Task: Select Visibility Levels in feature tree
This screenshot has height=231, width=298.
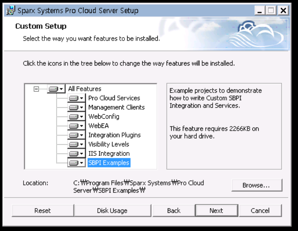Action: pos(109,144)
